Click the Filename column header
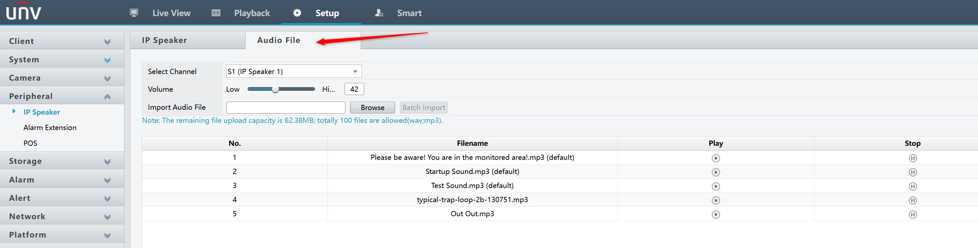Viewport: 978px width, 248px height. coord(472,143)
